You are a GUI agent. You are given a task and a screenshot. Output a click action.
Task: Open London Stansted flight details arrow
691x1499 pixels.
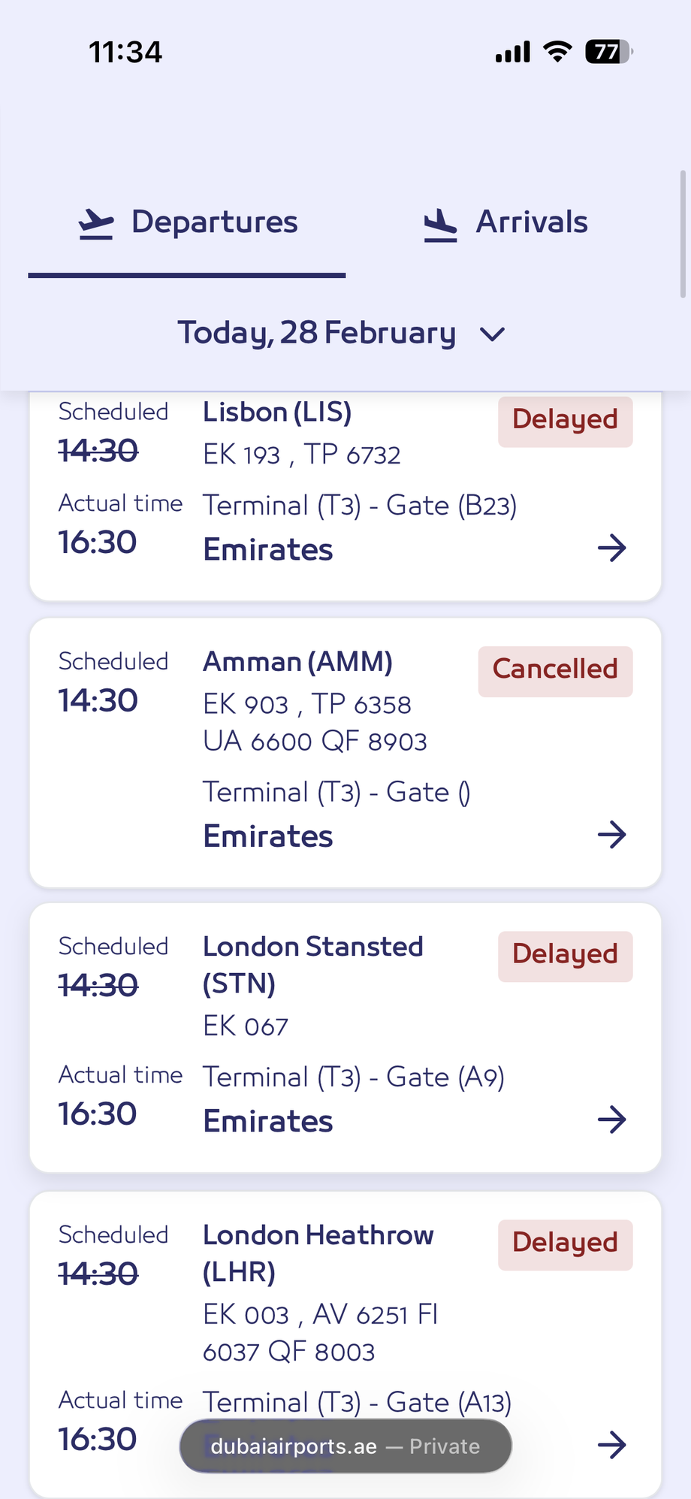pyautogui.click(x=611, y=1120)
